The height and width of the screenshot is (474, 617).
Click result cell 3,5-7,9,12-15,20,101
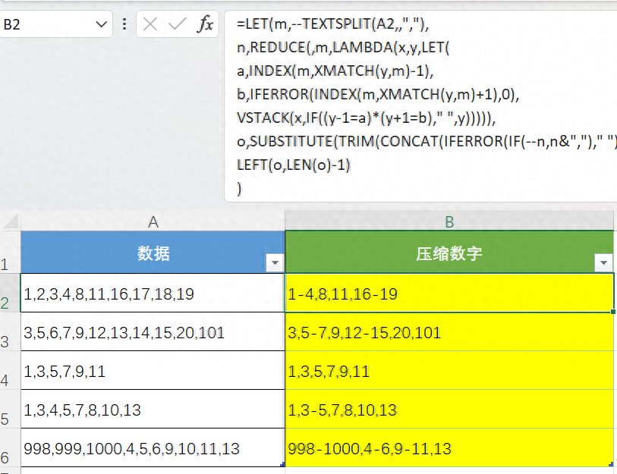449,331
